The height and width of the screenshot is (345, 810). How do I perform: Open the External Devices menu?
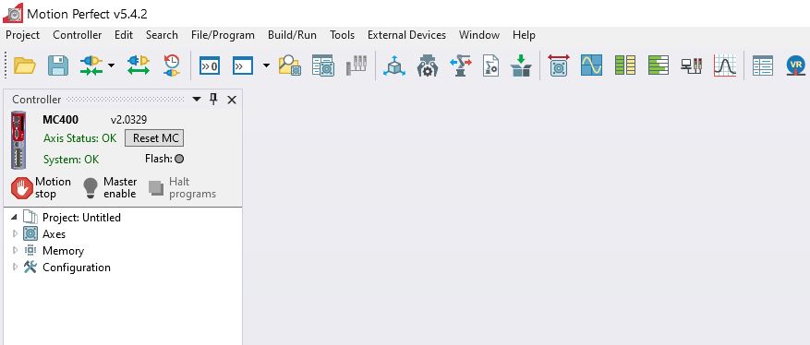(406, 35)
